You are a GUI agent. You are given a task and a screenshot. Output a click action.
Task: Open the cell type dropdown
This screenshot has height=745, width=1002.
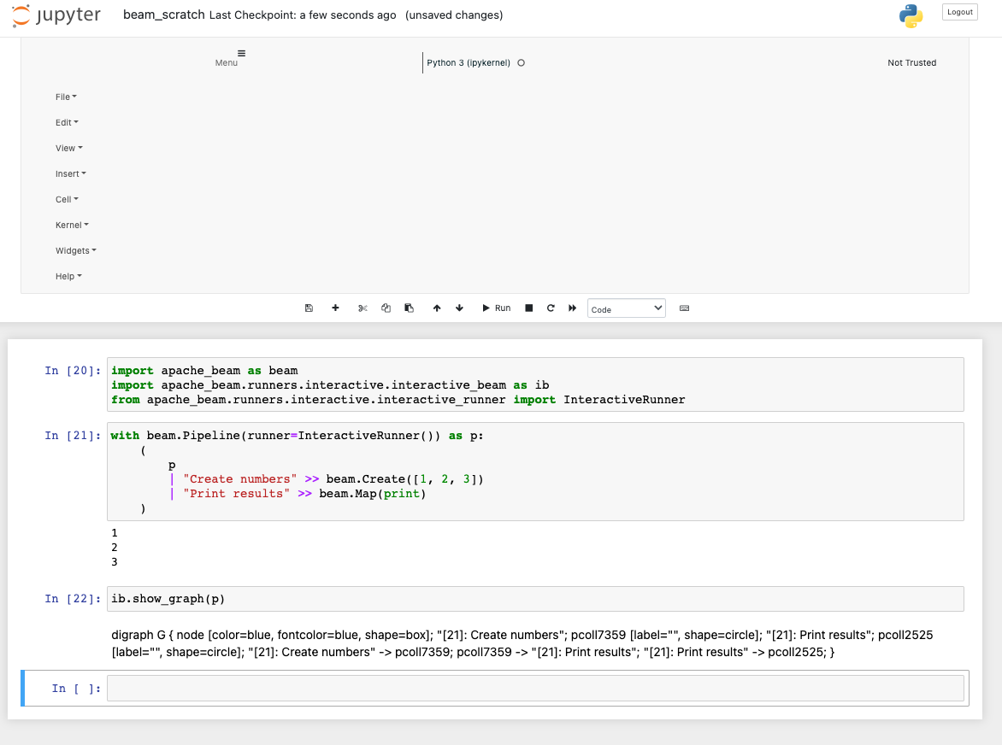[x=626, y=308]
